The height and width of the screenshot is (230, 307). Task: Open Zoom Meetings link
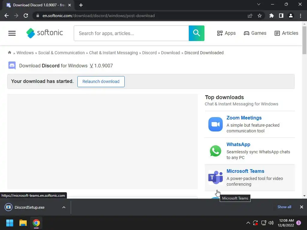244,118
